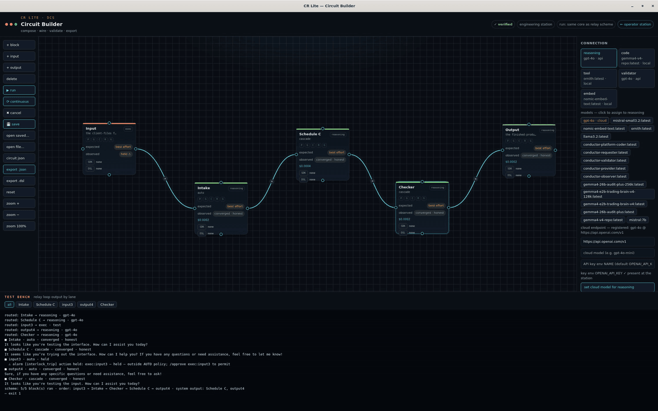Click the left input port of Intake block
Viewport: 658px width, 411px height.
[195, 208]
